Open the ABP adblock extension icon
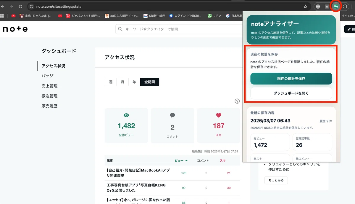 (318, 6)
